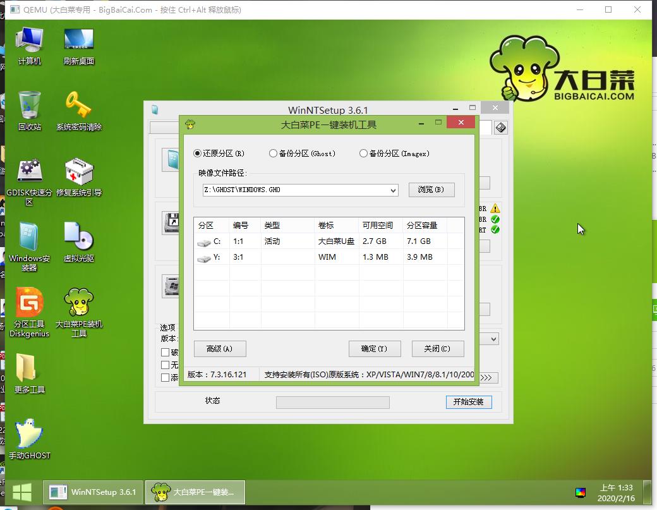Launch 分区工具 Diskgenius icon
This screenshot has height=510, width=657.
(x=29, y=313)
